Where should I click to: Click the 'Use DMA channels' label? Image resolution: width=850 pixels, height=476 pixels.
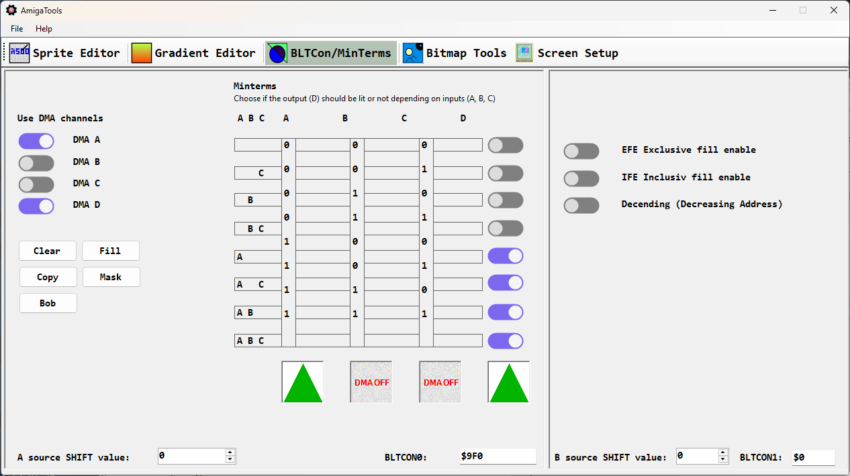(60, 118)
